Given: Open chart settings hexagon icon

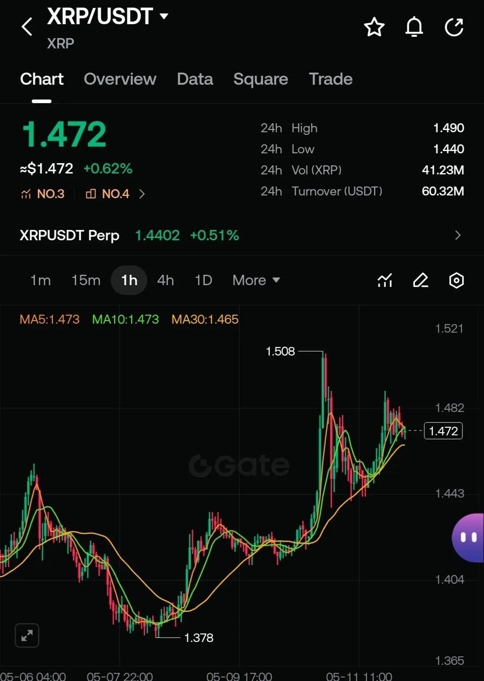Looking at the screenshot, I should click(456, 281).
